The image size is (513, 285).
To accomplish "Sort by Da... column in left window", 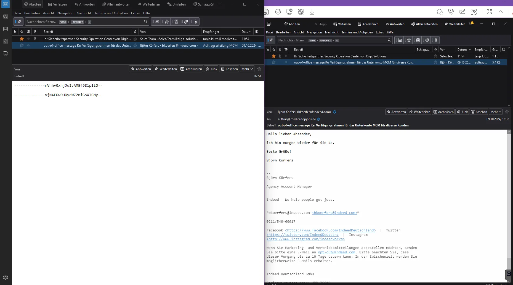I will coord(246,31).
